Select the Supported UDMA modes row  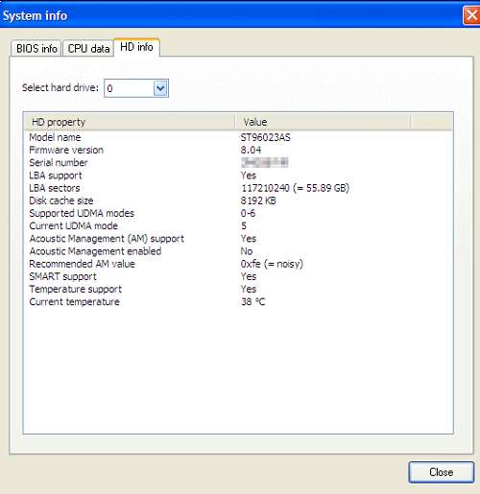coord(238,213)
